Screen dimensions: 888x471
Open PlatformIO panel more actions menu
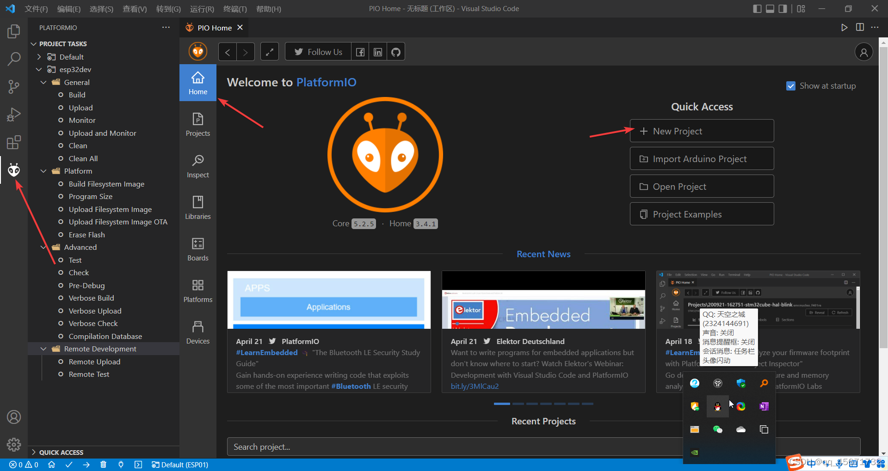[x=166, y=27]
